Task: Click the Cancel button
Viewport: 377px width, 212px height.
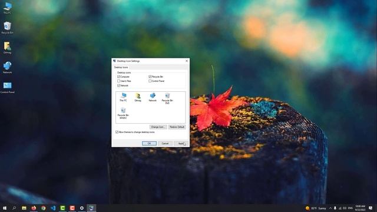Action: pos(165,144)
